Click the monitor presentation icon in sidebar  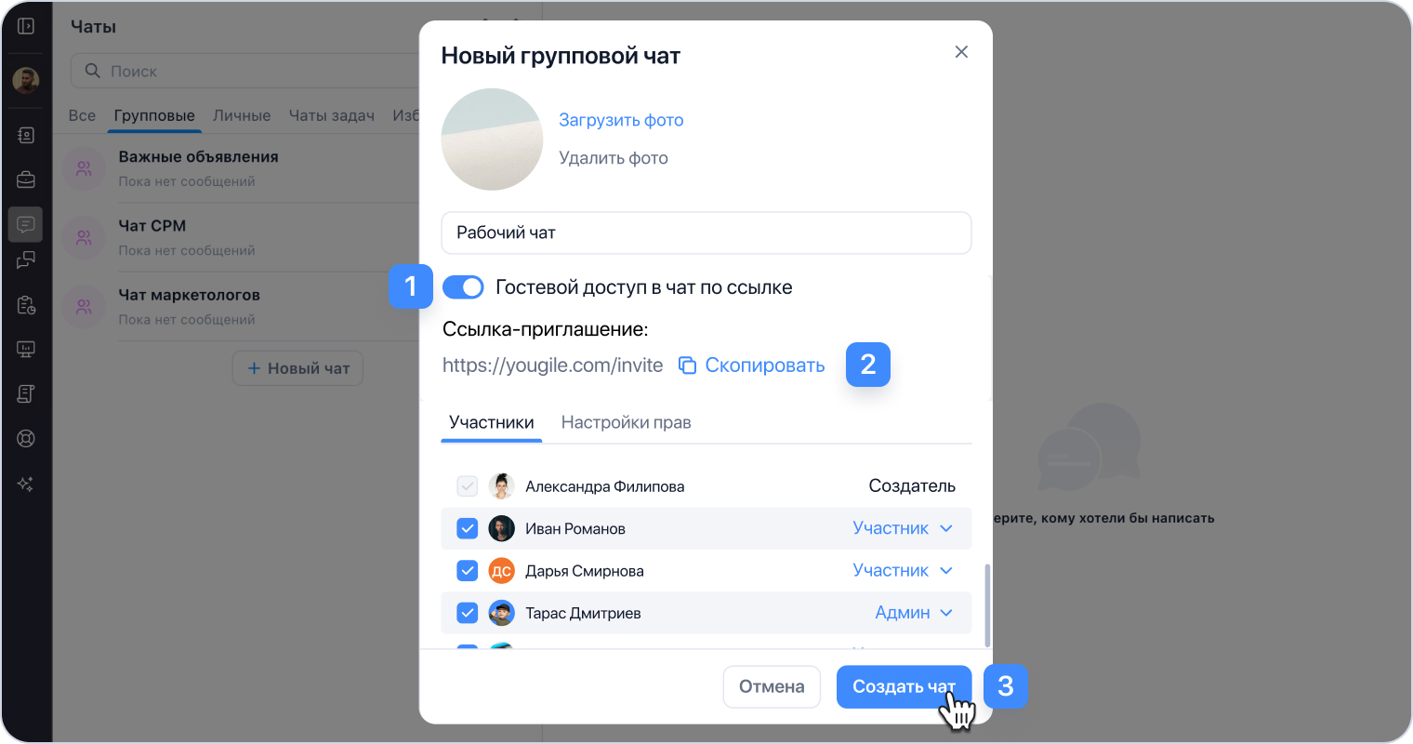(x=26, y=350)
